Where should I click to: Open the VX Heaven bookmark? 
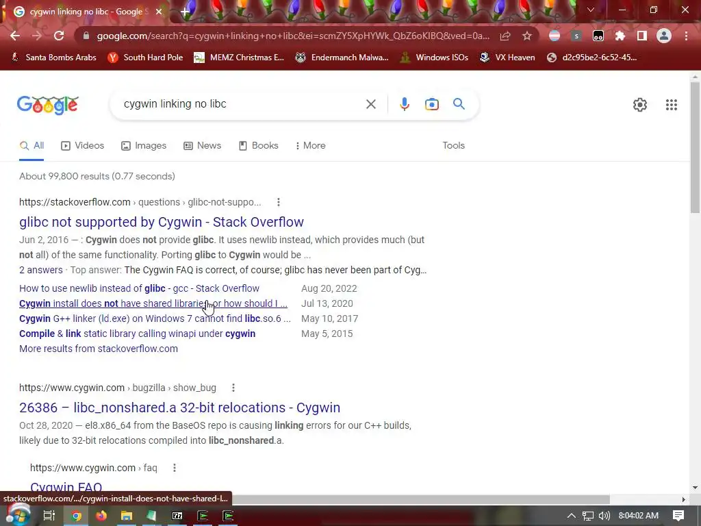click(507, 58)
